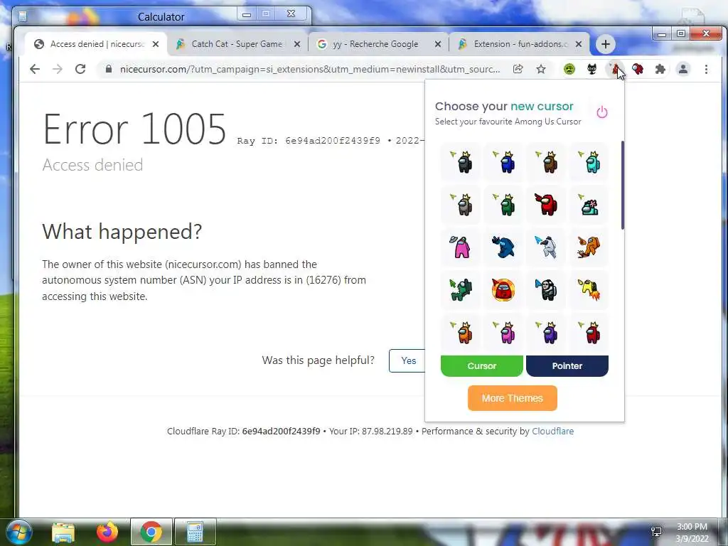Open the Chrome profile avatar

tap(683, 69)
